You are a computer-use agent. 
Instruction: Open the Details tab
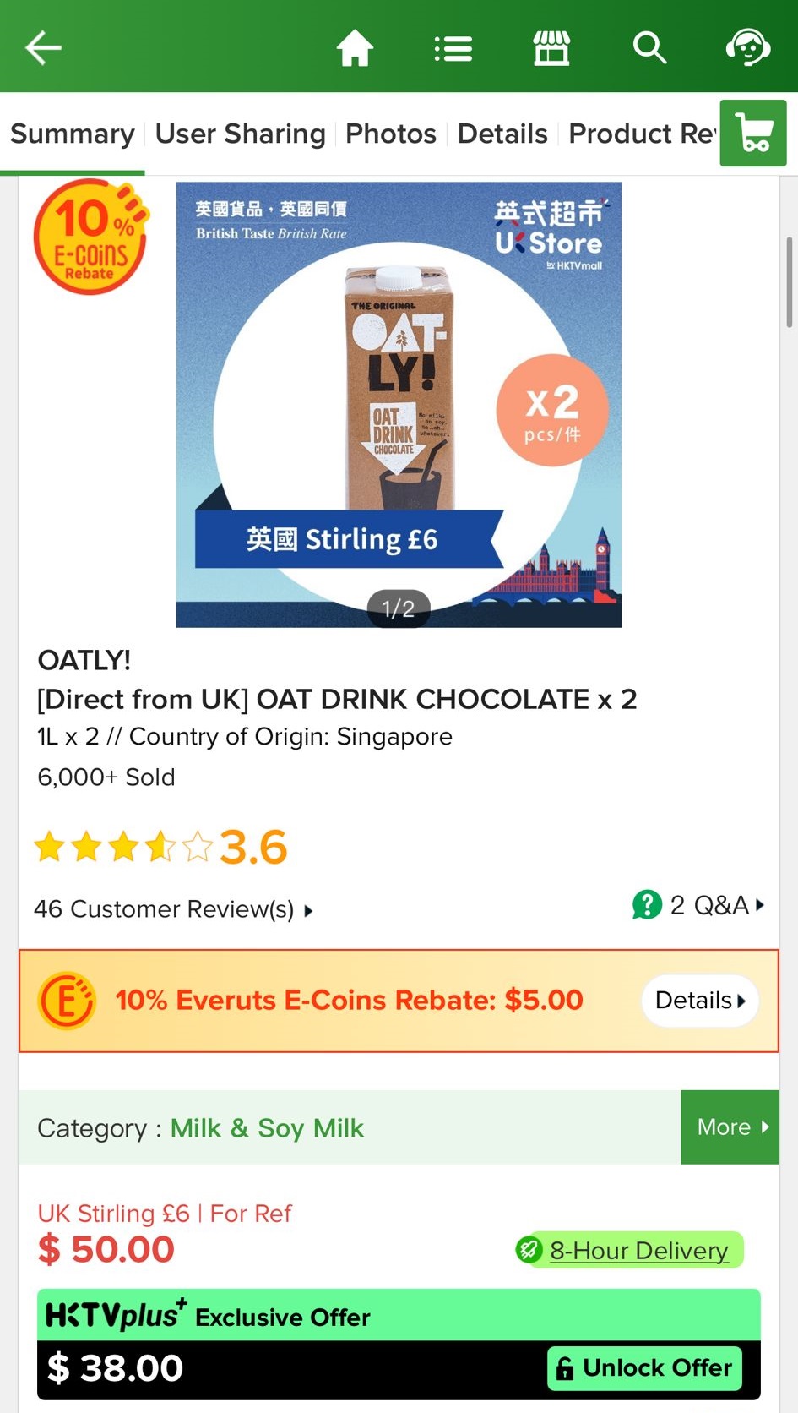tap(502, 134)
